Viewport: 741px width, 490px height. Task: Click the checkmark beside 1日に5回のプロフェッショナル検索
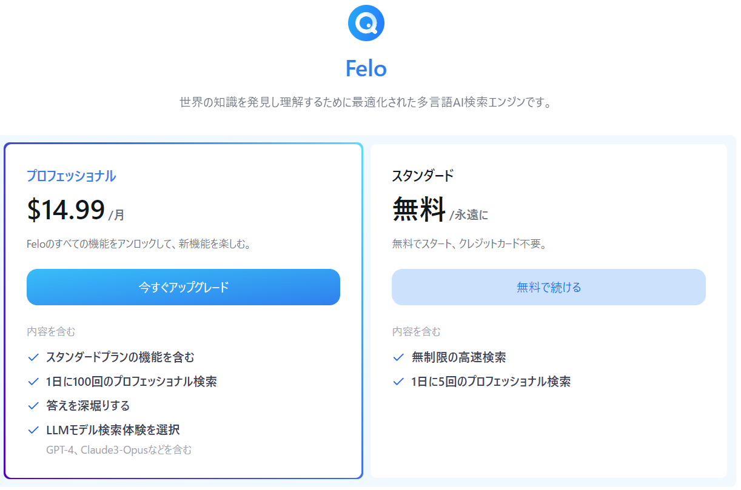click(398, 382)
